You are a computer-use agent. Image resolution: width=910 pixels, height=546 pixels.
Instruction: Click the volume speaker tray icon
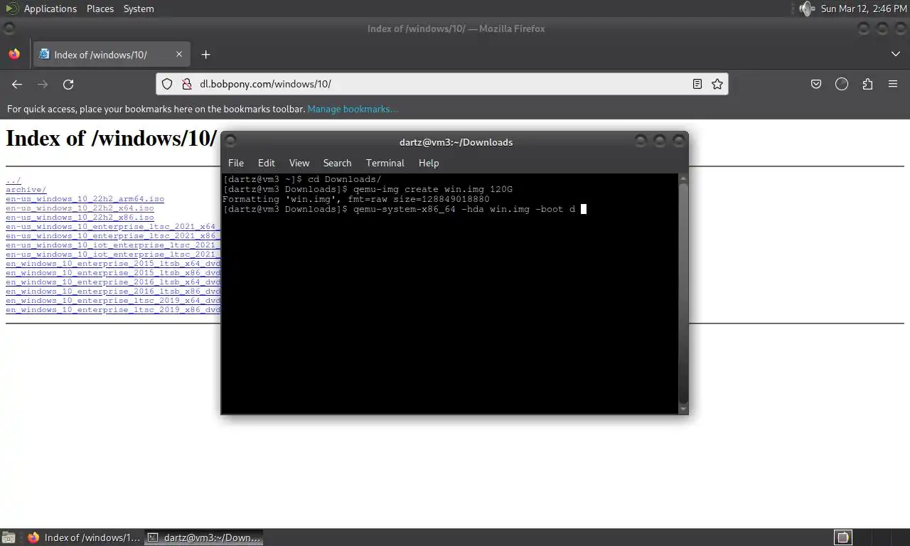click(806, 9)
